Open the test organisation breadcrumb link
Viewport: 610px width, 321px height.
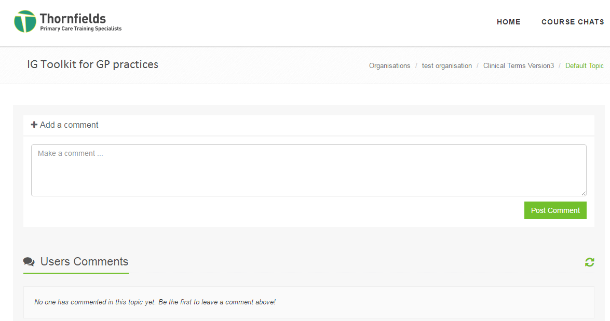(446, 66)
